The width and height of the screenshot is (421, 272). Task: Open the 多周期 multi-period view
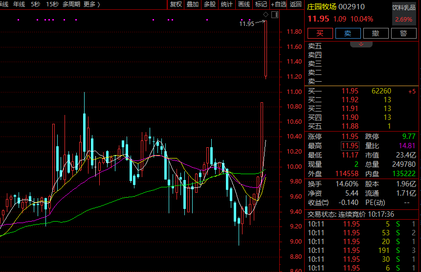click(x=71, y=4)
